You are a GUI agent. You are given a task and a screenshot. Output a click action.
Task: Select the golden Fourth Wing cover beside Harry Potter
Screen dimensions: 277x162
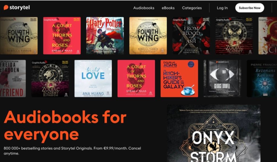click(148, 35)
